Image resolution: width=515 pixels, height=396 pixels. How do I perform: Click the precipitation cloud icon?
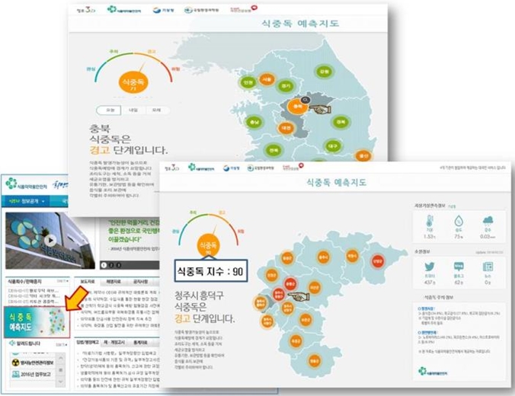tap(488, 221)
